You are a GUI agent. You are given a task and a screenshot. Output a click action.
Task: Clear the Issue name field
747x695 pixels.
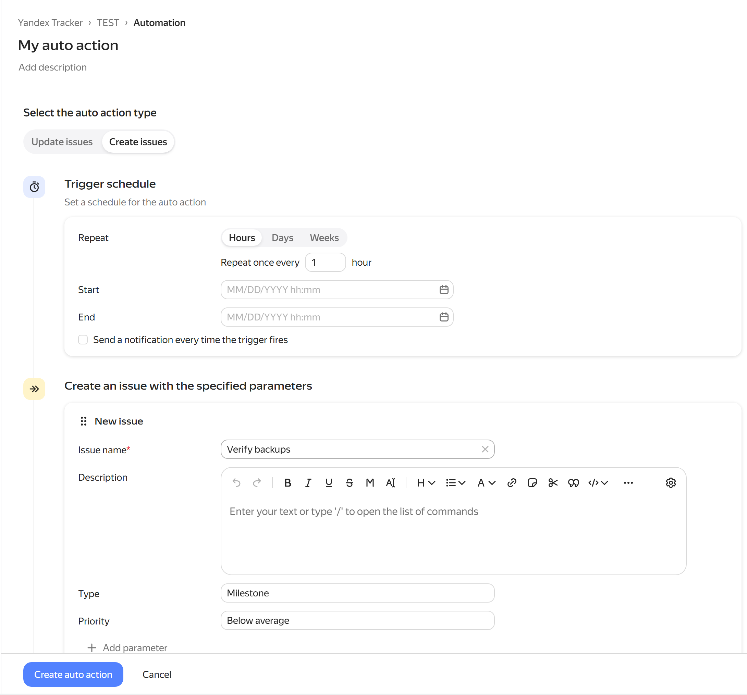point(485,449)
